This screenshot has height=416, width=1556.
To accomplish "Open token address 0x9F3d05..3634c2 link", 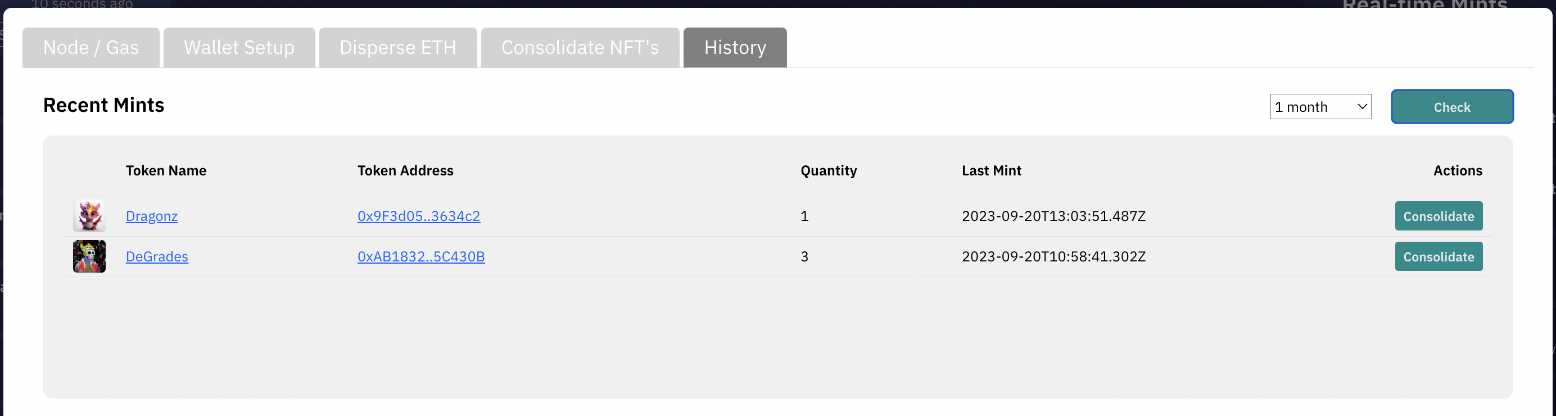I will pos(419,216).
